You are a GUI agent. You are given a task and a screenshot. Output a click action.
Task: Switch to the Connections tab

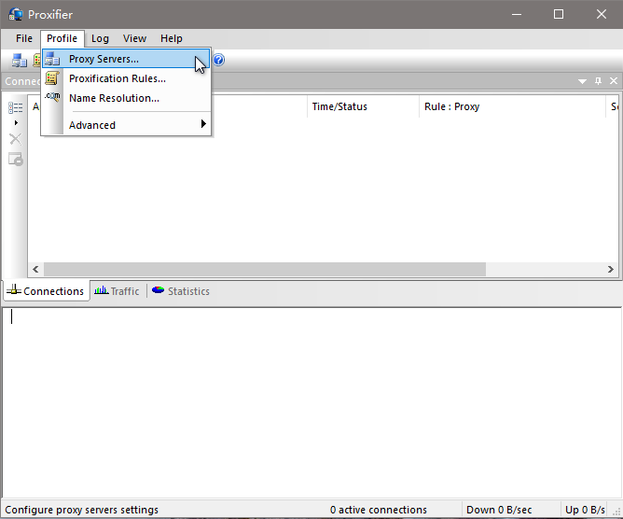click(46, 291)
